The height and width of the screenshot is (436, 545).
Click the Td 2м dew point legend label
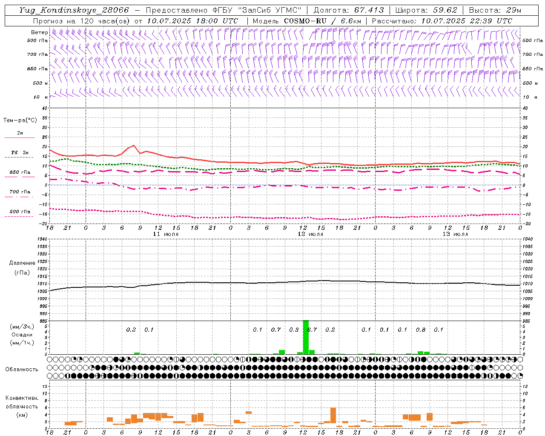click(20, 152)
